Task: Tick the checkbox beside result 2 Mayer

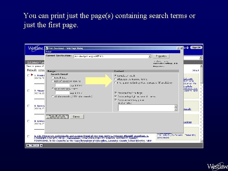Action: tap(28, 91)
